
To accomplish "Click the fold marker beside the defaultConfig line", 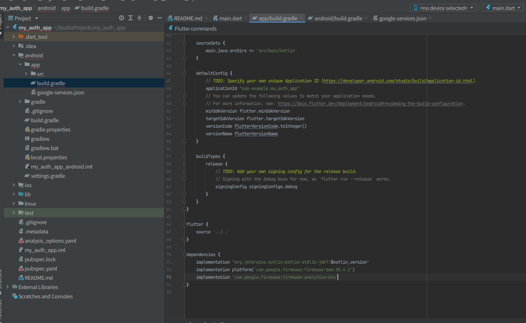I will [x=184, y=73].
